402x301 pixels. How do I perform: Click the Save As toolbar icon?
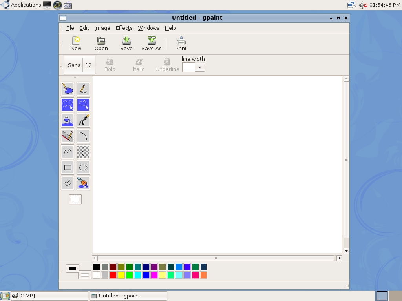pos(151,44)
